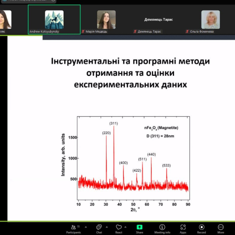Click the muted mic icon of Демянець Тарас

tap(135, 31)
